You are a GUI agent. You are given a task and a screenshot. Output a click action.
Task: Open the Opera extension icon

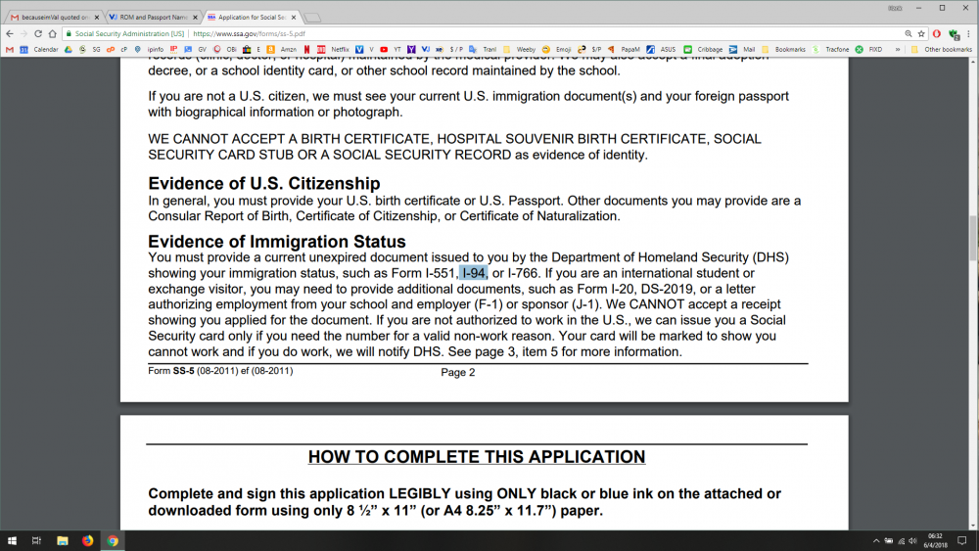(937, 33)
